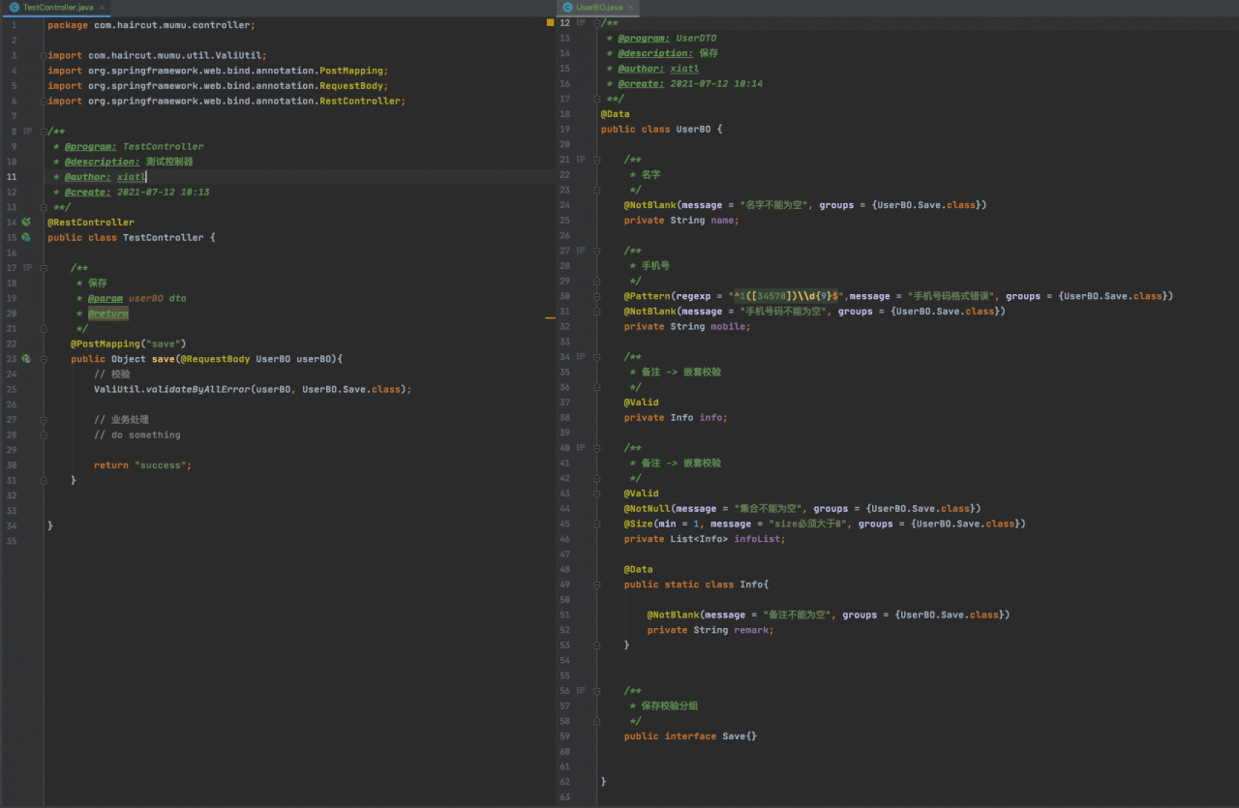Collapse the save method body at line 23
Image resolution: width=1239 pixels, height=808 pixels.
(43, 359)
